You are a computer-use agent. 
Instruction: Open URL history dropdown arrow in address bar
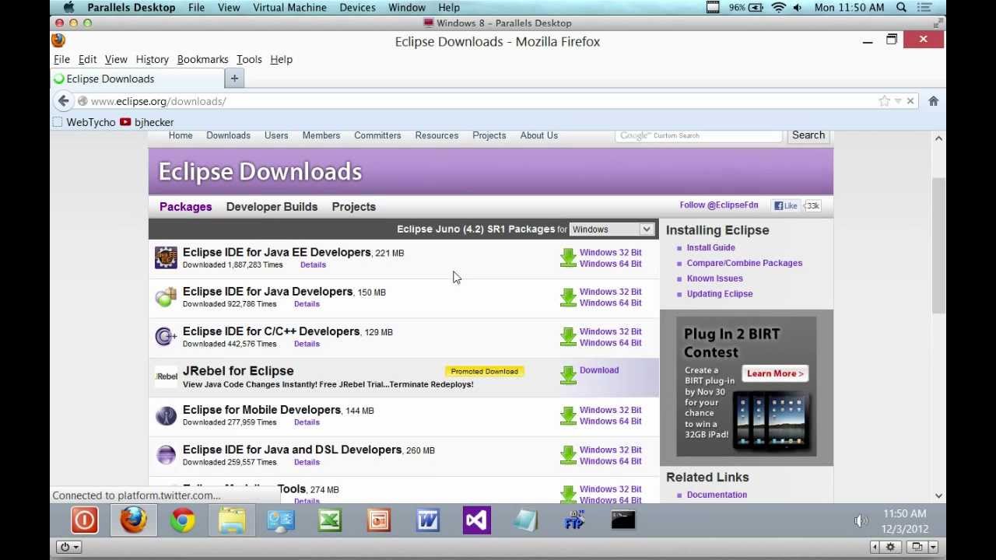point(897,101)
